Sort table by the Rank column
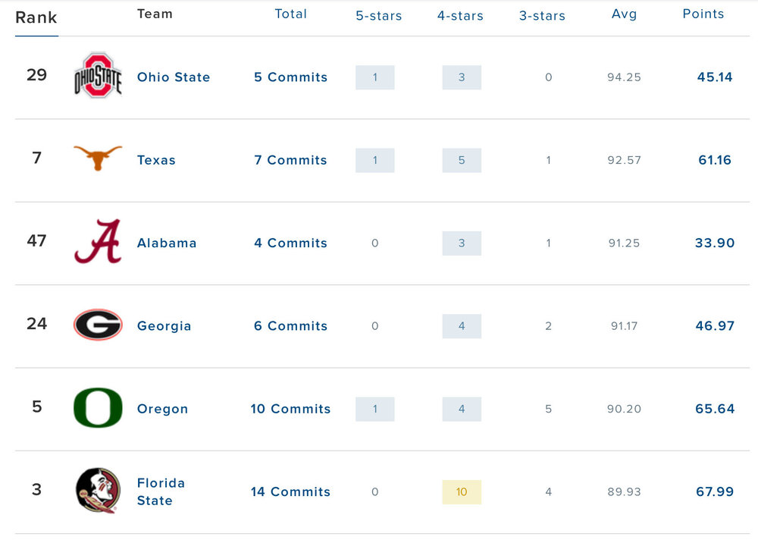The height and width of the screenshot is (540, 758). point(36,17)
